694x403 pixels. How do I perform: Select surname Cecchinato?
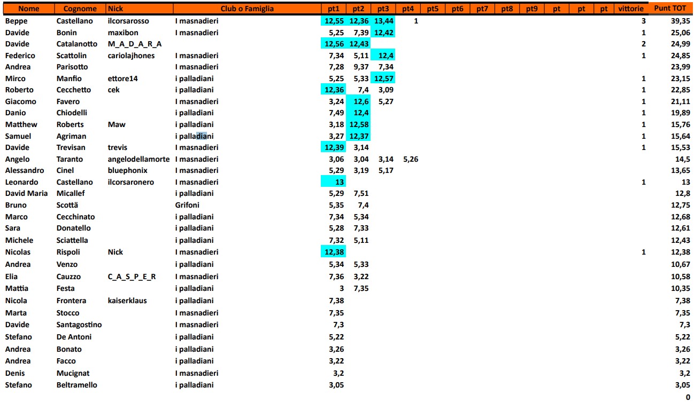coord(75,217)
